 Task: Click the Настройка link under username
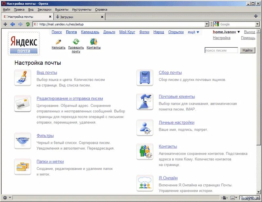pyautogui.click(x=222, y=38)
